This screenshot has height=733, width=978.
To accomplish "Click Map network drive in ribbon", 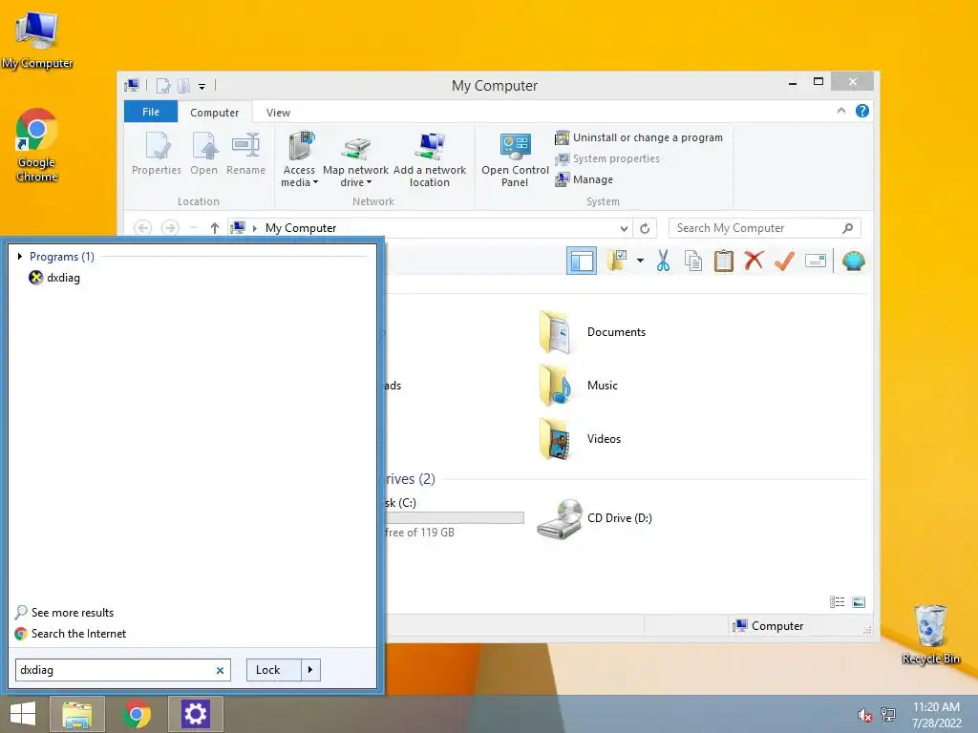I will (355, 159).
